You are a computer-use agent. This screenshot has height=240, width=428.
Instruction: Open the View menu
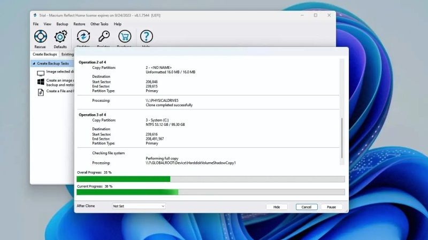[47, 24]
